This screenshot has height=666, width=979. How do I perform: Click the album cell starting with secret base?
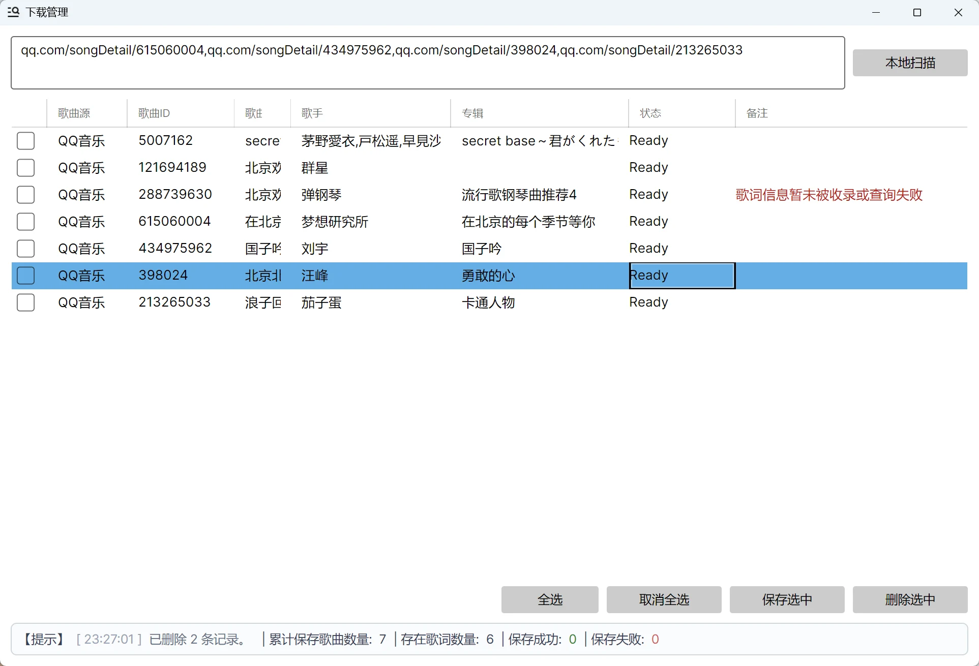pyautogui.click(x=540, y=141)
